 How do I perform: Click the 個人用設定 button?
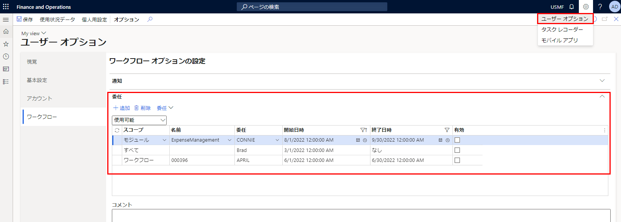tap(94, 19)
